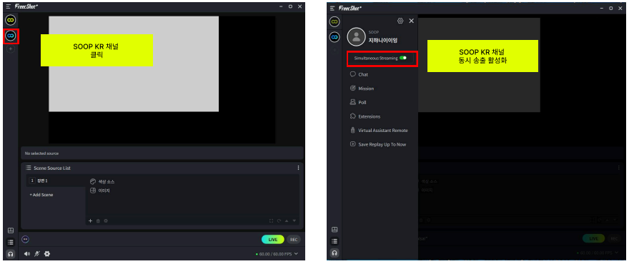Open Extensions from the channel panel

[x=365, y=116]
